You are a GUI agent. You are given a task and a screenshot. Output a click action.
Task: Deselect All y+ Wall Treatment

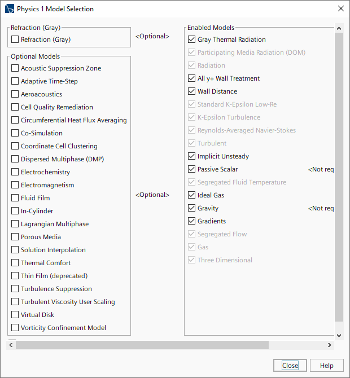(192, 78)
